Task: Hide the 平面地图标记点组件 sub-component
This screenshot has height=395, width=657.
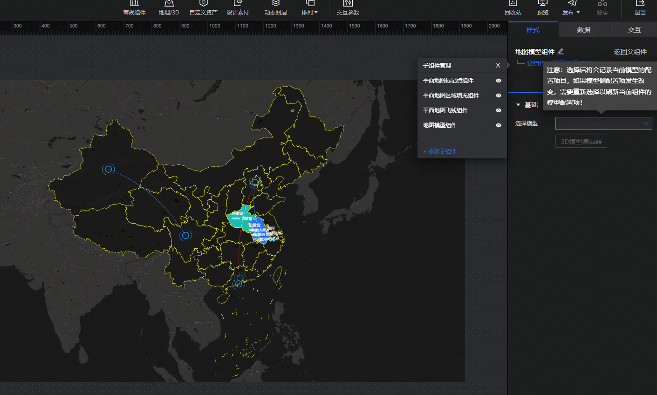Action: [498, 81]
